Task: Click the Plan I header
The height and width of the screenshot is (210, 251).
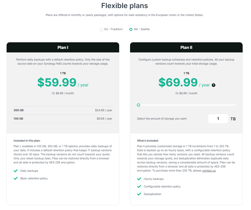Action: 63,47
